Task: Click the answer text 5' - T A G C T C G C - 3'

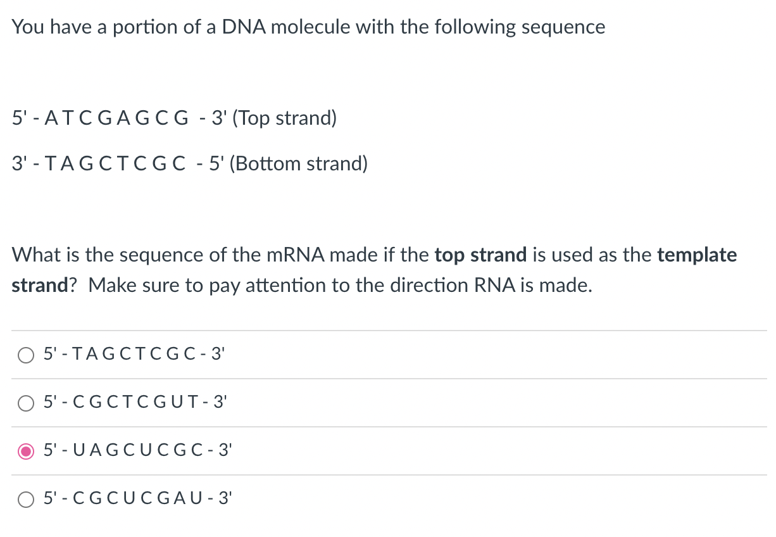Action: click(134, 354)
